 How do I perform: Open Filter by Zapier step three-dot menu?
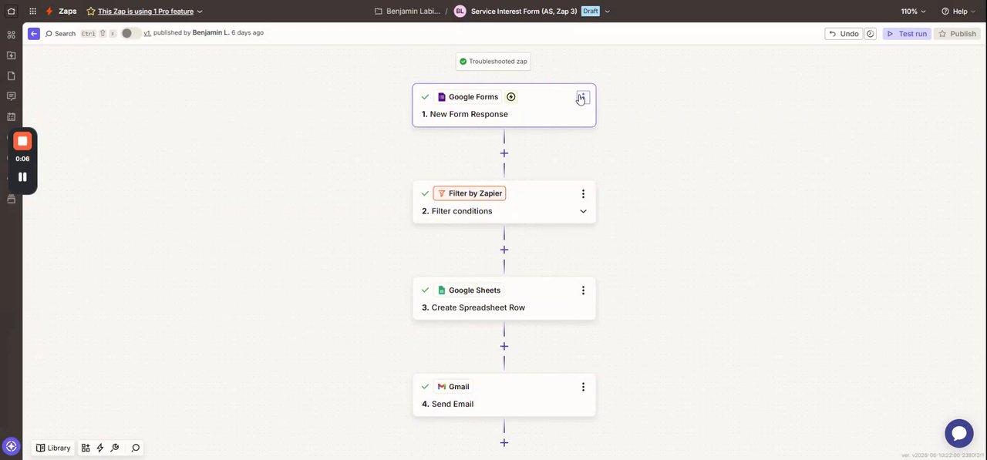coord(583,193)
